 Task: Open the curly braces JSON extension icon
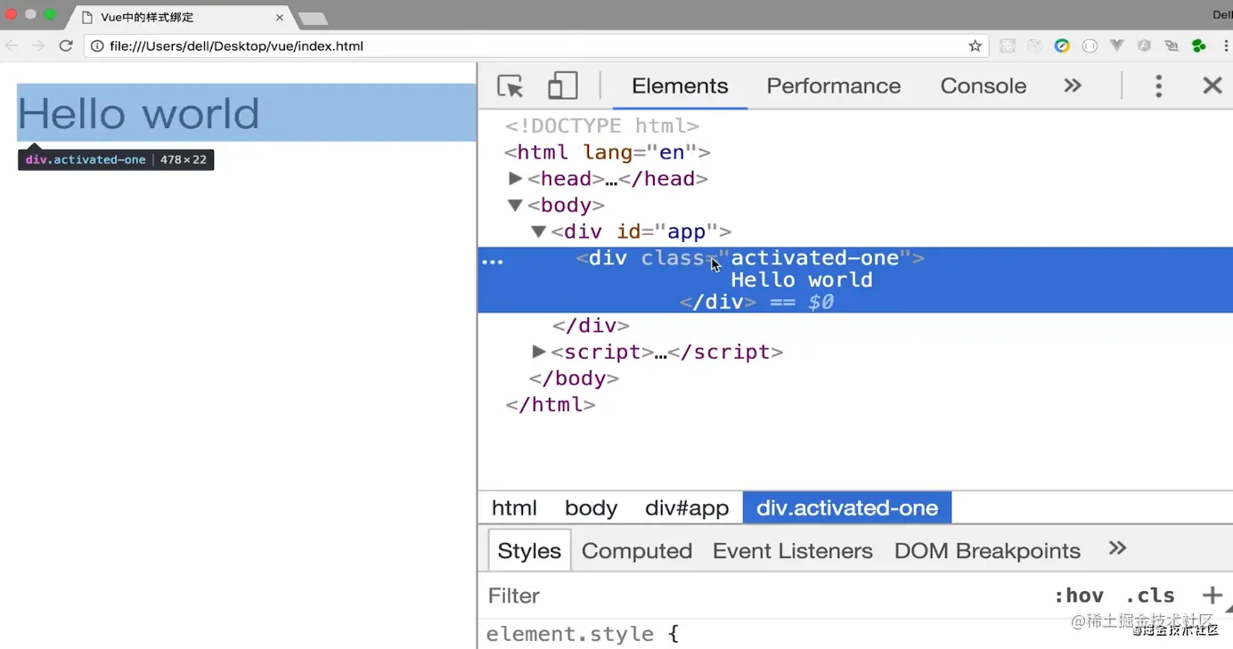click(x=1090, y=45)
